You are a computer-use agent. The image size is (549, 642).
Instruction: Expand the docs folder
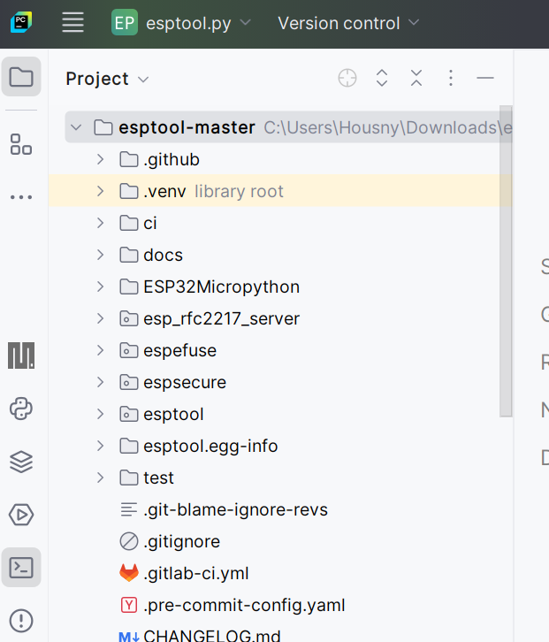coord(100,255)
